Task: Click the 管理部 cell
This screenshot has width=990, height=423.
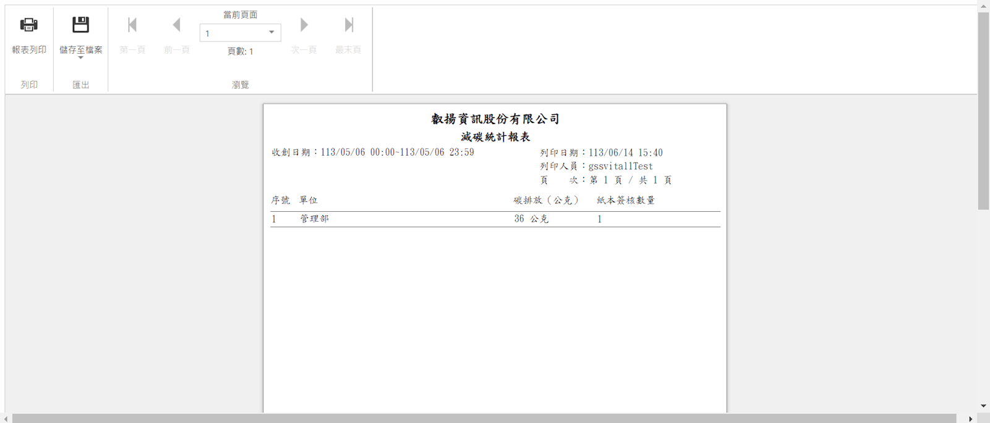Action: point(315,219)
